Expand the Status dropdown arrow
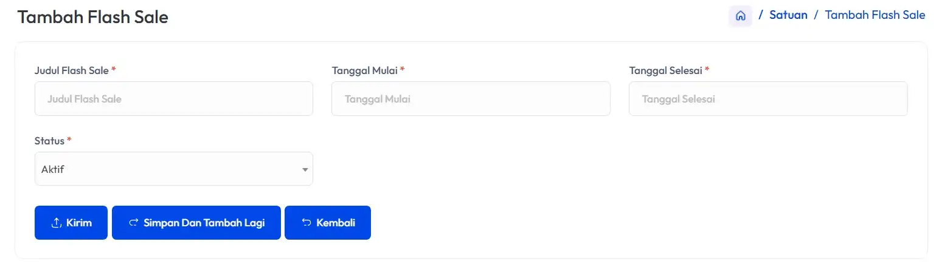 click(x=305, y=169)
